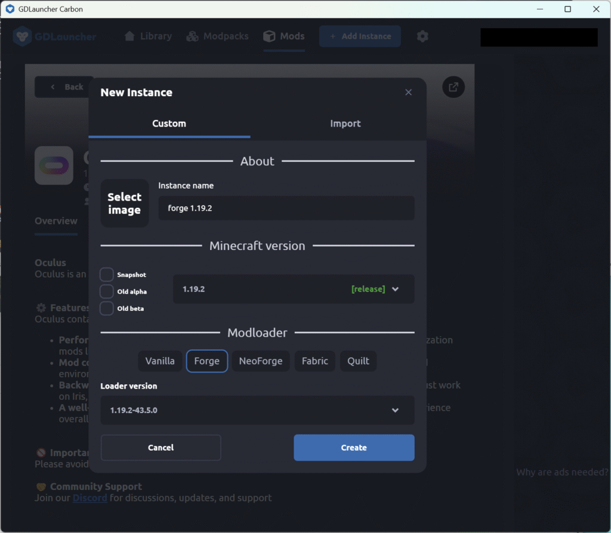The height and width of the screenshot is (533, 611).
Task: Click the open-in-browser external link icon
Action: [453, 87]
